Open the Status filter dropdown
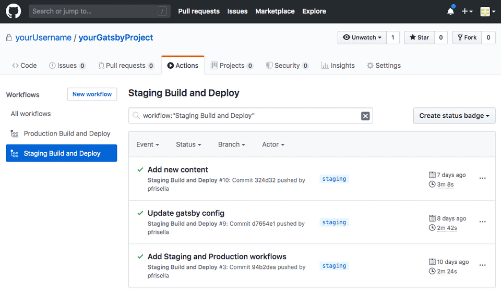 tap(188, 144)
